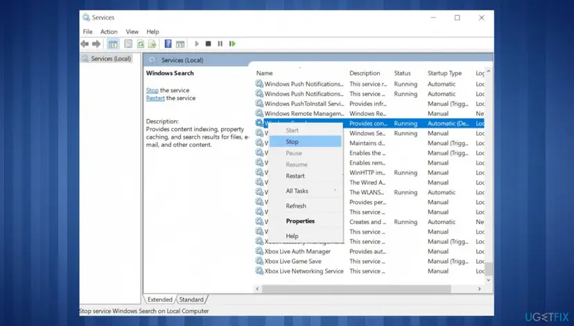
Task: Open the File menu
Action: [x=87, y=32]
